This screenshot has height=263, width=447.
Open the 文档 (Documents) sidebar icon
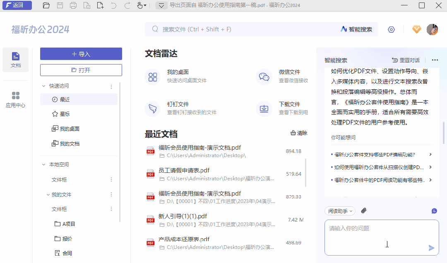[x=15, y=60]
